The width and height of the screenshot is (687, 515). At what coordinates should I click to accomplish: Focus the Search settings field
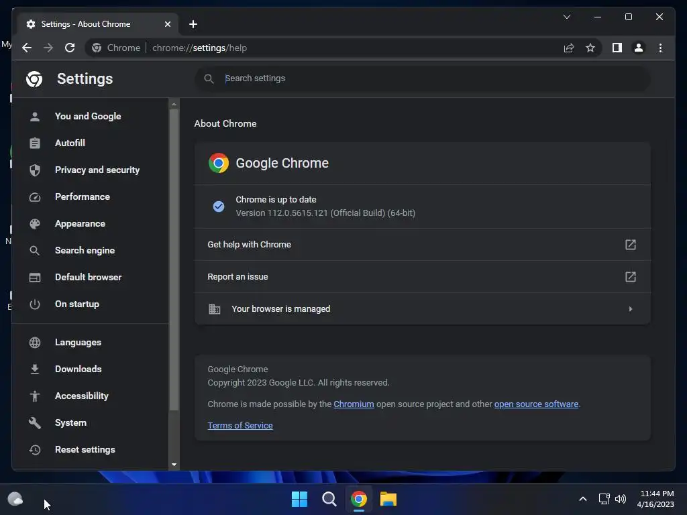point(423,78)
